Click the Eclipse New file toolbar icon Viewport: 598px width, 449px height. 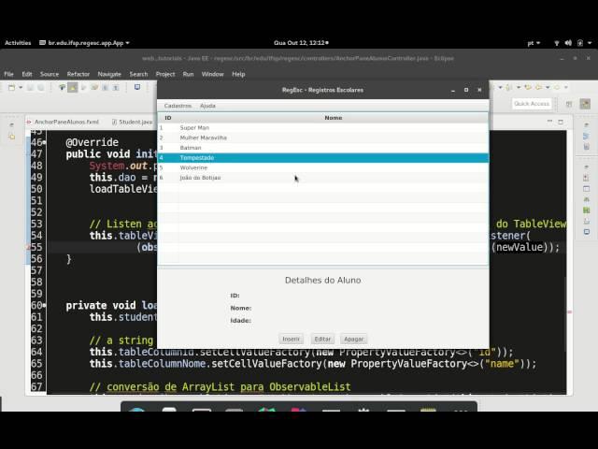pos(11,88)
